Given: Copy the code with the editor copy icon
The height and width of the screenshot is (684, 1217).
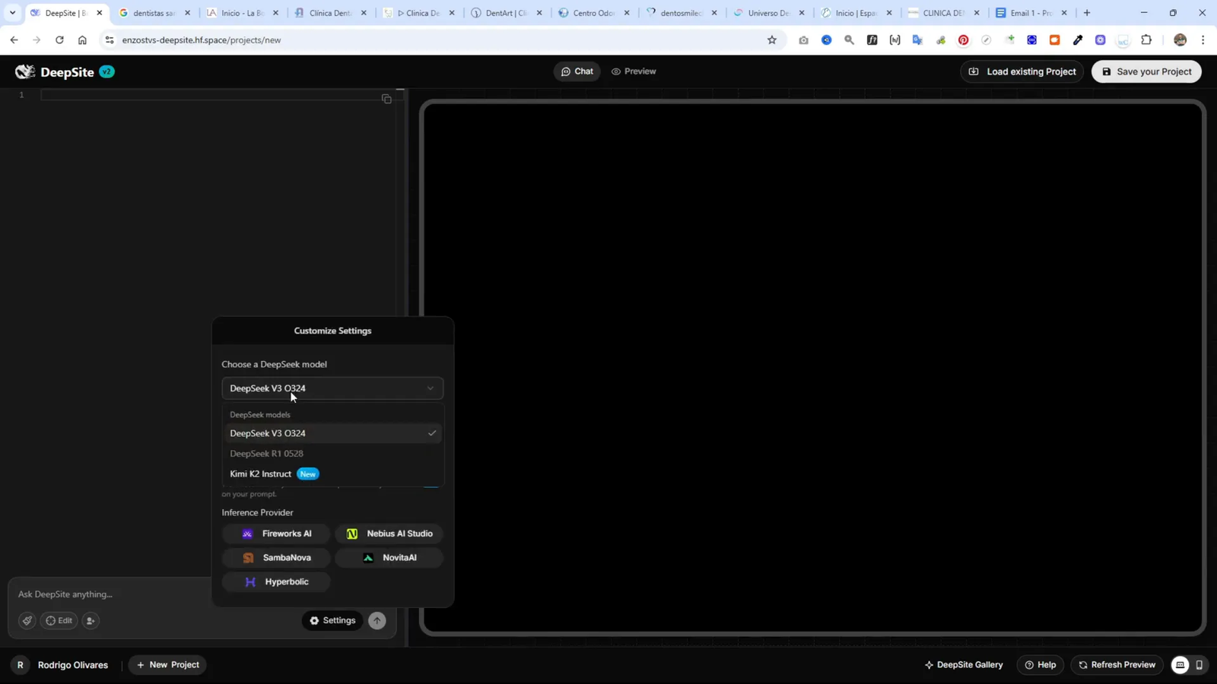Looking at the screenshot, I should [386, 100].
